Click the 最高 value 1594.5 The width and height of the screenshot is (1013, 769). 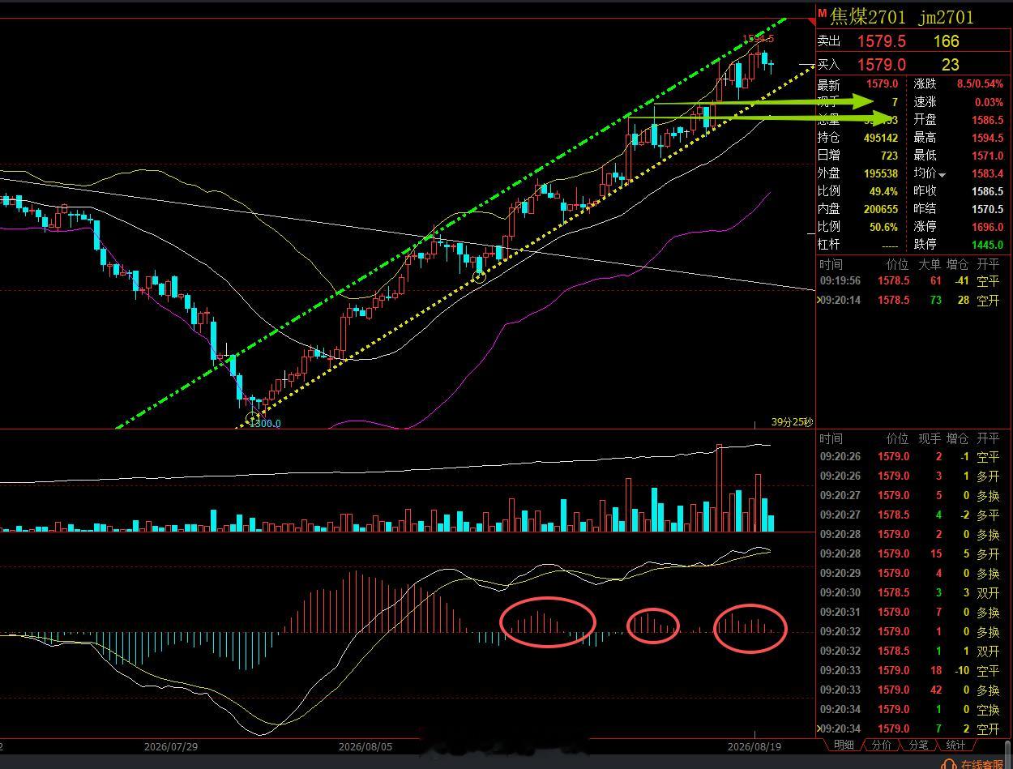tap(987, 138)
